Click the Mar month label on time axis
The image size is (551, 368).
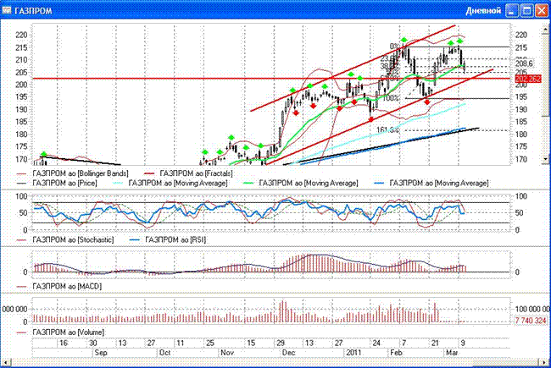coord(452,353)
